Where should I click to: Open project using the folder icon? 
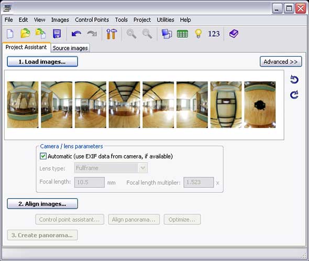[x=26, y=33]
